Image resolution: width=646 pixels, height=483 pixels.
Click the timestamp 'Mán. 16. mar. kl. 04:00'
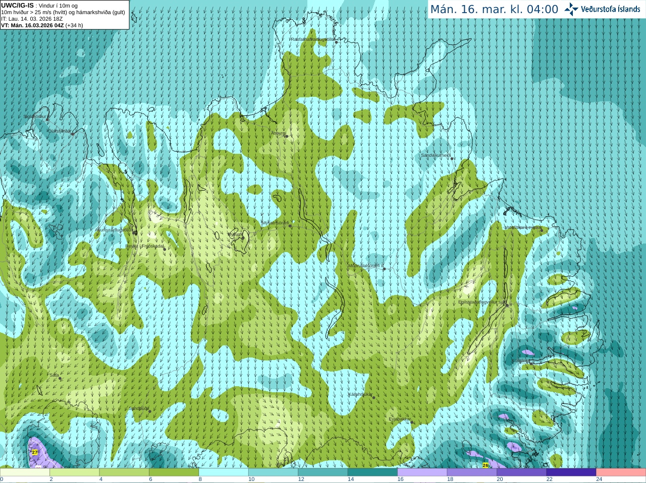click(494, 9)
